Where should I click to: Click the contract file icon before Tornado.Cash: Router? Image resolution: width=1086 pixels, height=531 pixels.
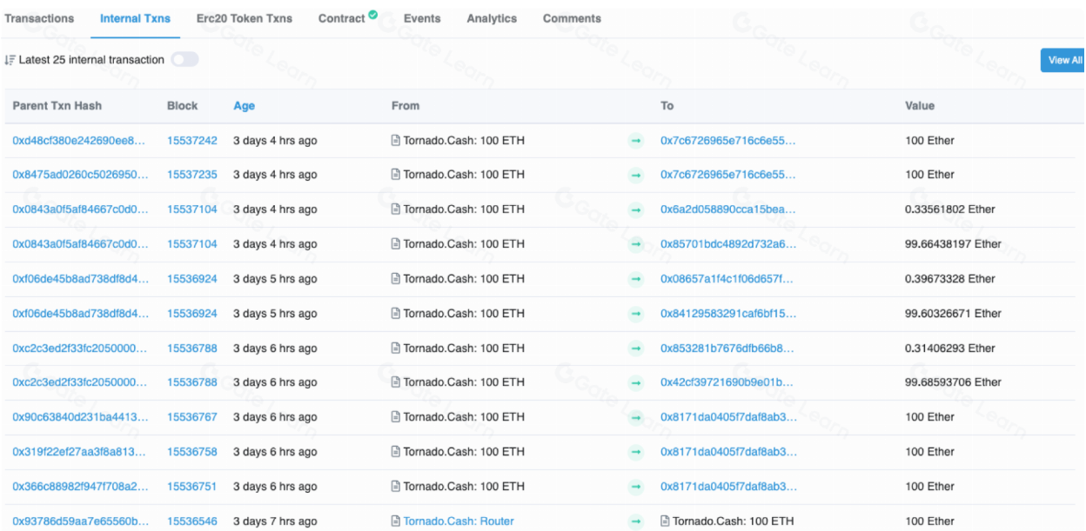coord(396,521)
